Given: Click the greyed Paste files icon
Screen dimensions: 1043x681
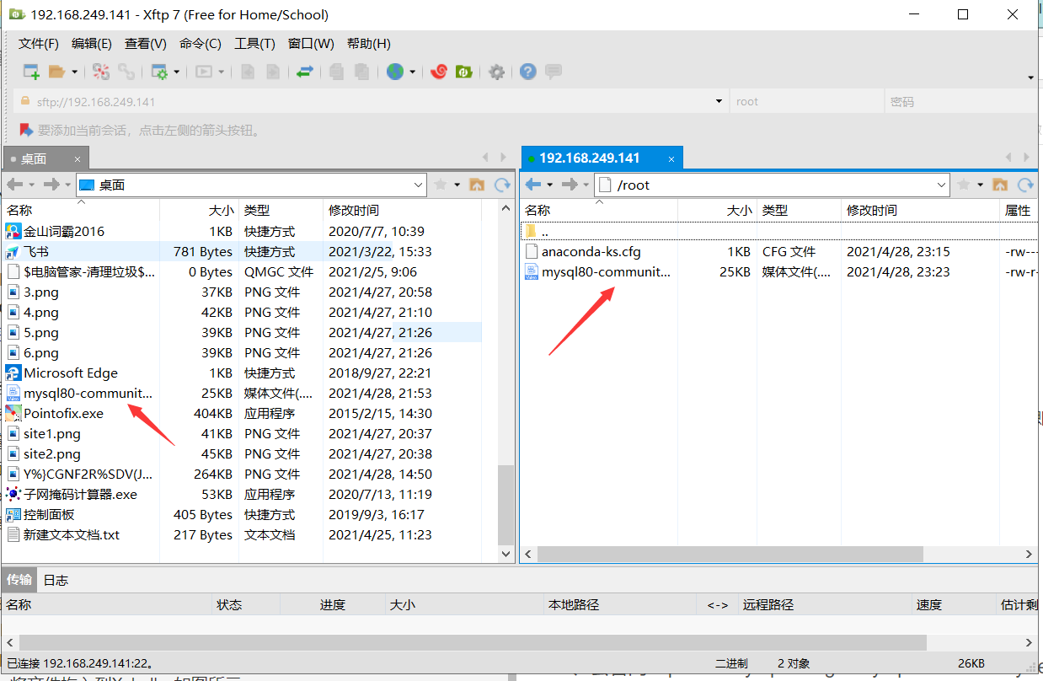Looking at the screenshot, I should coord(362,72).
